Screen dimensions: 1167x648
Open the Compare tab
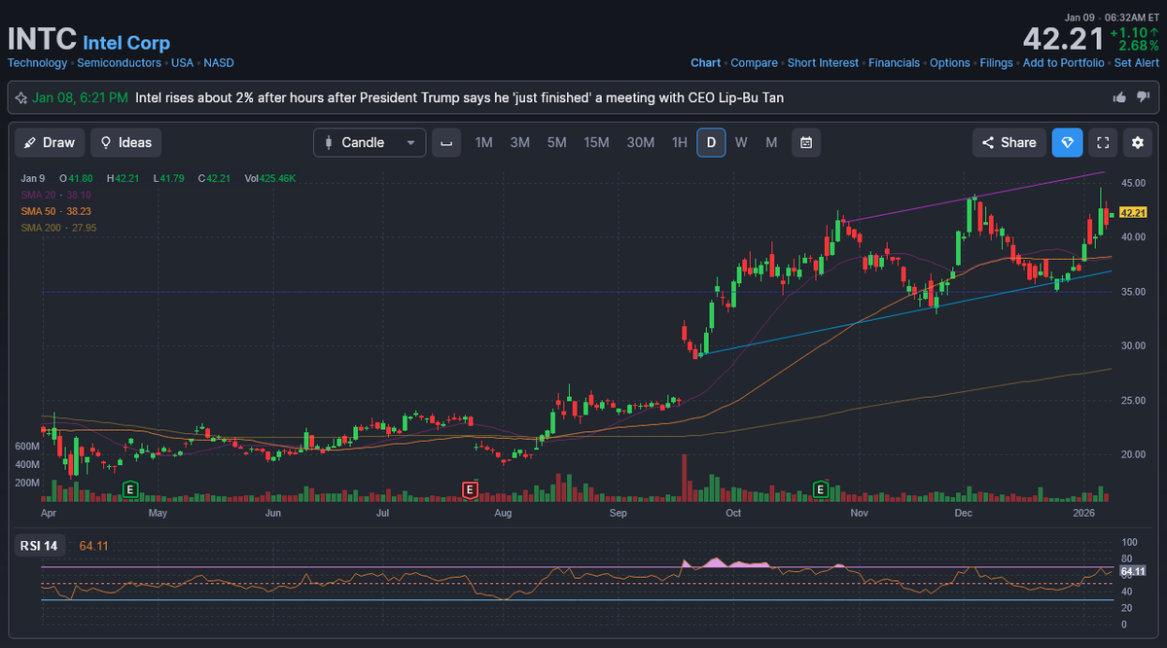pyautogui.click(x=754, y=62)
